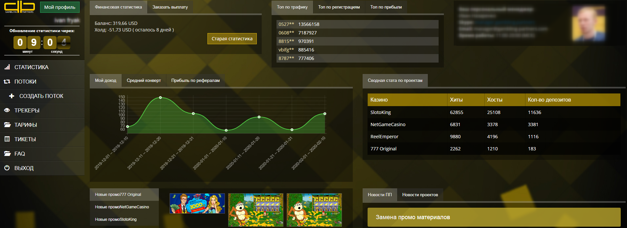Select the Топ по регистрациям tab
Image resolution: width=627 pixels, height=228 pixels.
[x=339, y=7]
